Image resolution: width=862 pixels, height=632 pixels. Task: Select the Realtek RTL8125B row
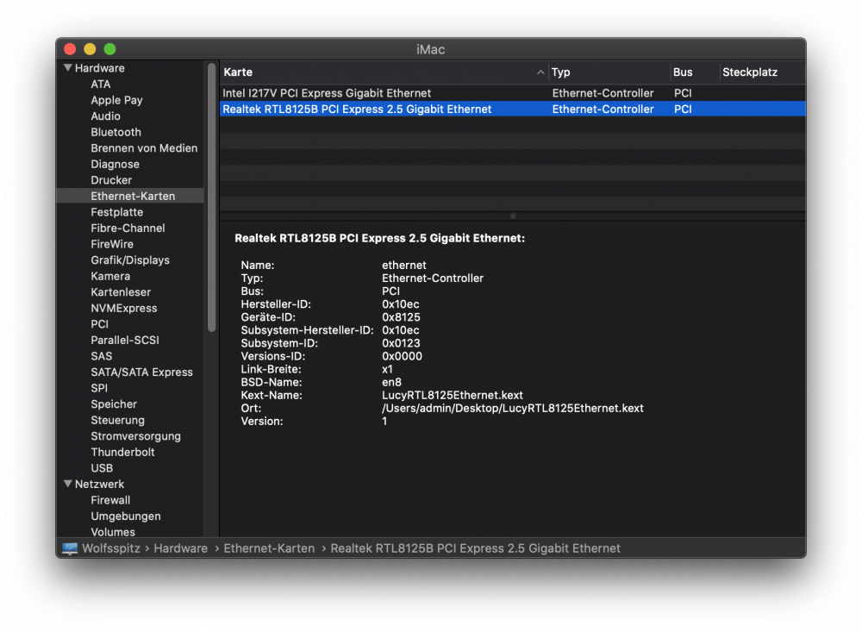pyautogui.click(x=512, y=109)
